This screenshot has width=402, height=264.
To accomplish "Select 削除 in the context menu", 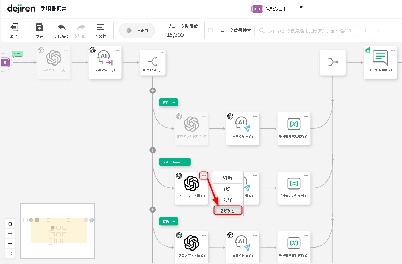I will coord(228,200).
